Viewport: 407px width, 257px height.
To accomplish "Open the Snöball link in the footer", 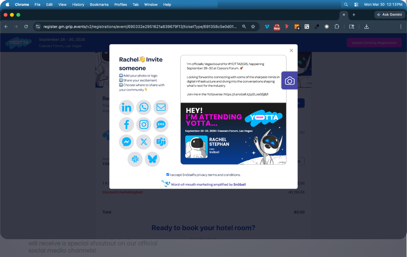I will (240, 184).
